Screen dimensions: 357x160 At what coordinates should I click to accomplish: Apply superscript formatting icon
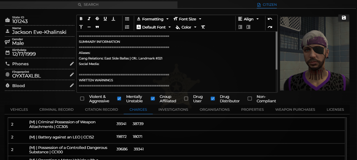tap(81, 27)
